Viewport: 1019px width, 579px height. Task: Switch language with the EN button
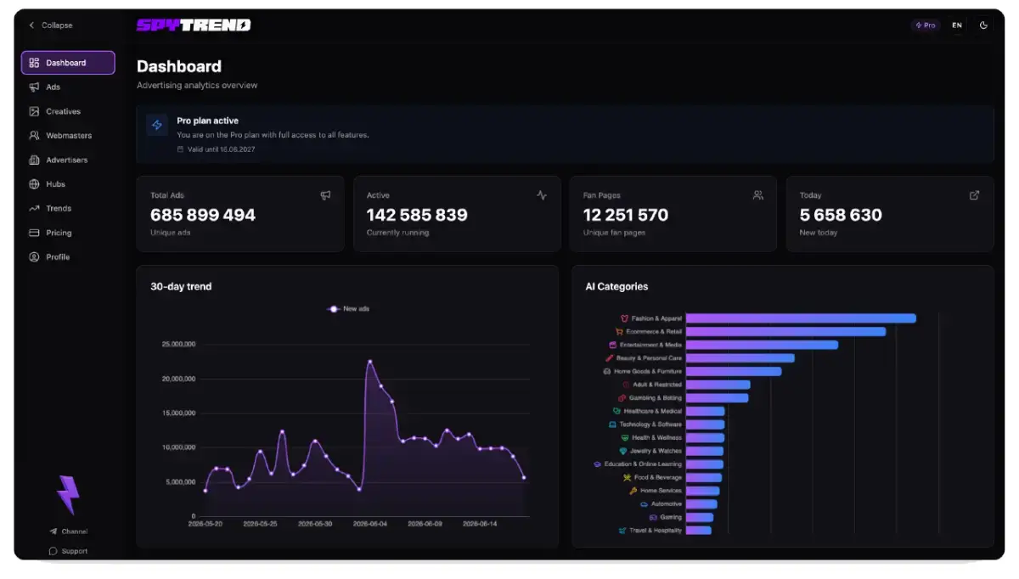(x=957, y=25)
